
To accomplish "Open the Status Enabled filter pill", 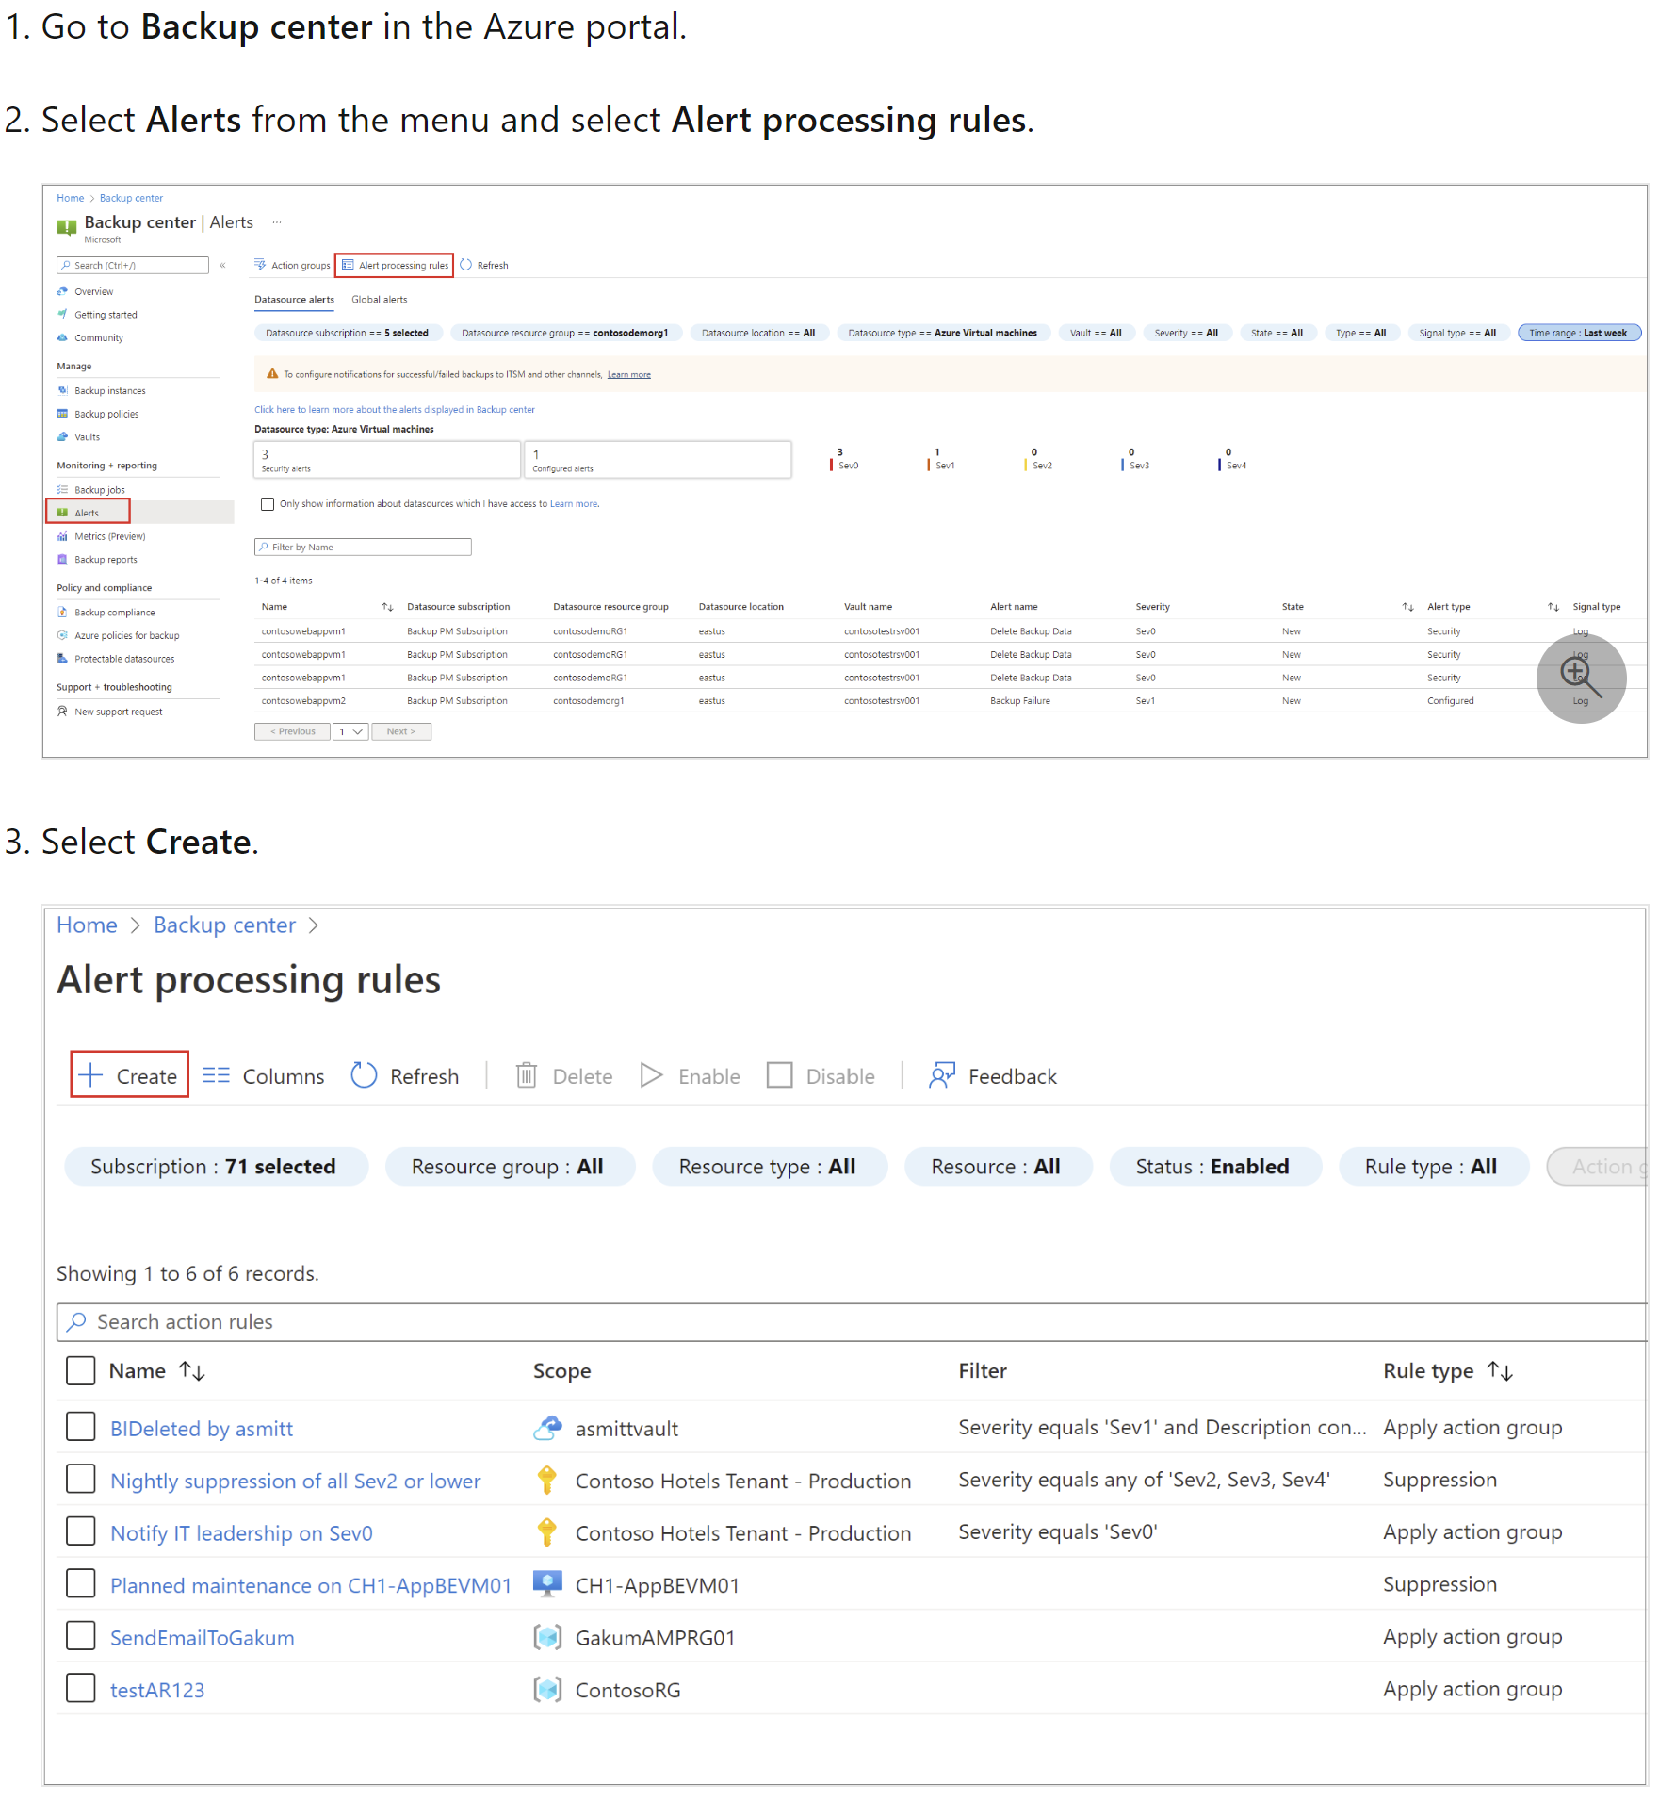I will (x=1212, y=1167).
